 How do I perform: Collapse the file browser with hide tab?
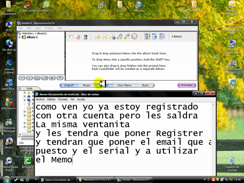(x=29, y=88)
